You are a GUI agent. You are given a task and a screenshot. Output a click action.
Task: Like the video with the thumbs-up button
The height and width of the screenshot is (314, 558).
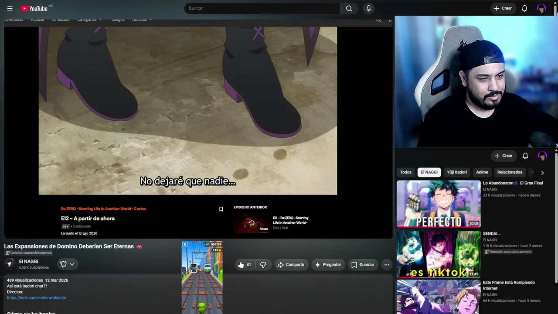(x=245, y=265)
